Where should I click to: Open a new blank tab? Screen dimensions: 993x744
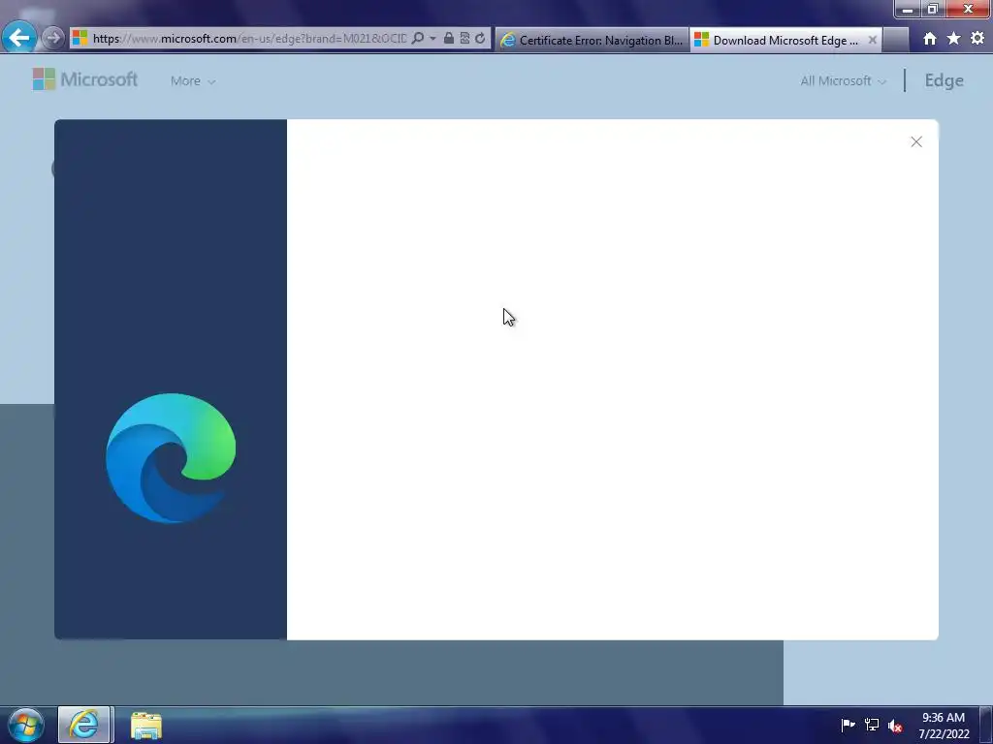click(895, 40)
